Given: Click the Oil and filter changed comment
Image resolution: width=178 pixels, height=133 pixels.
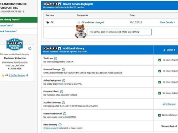Looking at the screenshot, I should (93, 23).
